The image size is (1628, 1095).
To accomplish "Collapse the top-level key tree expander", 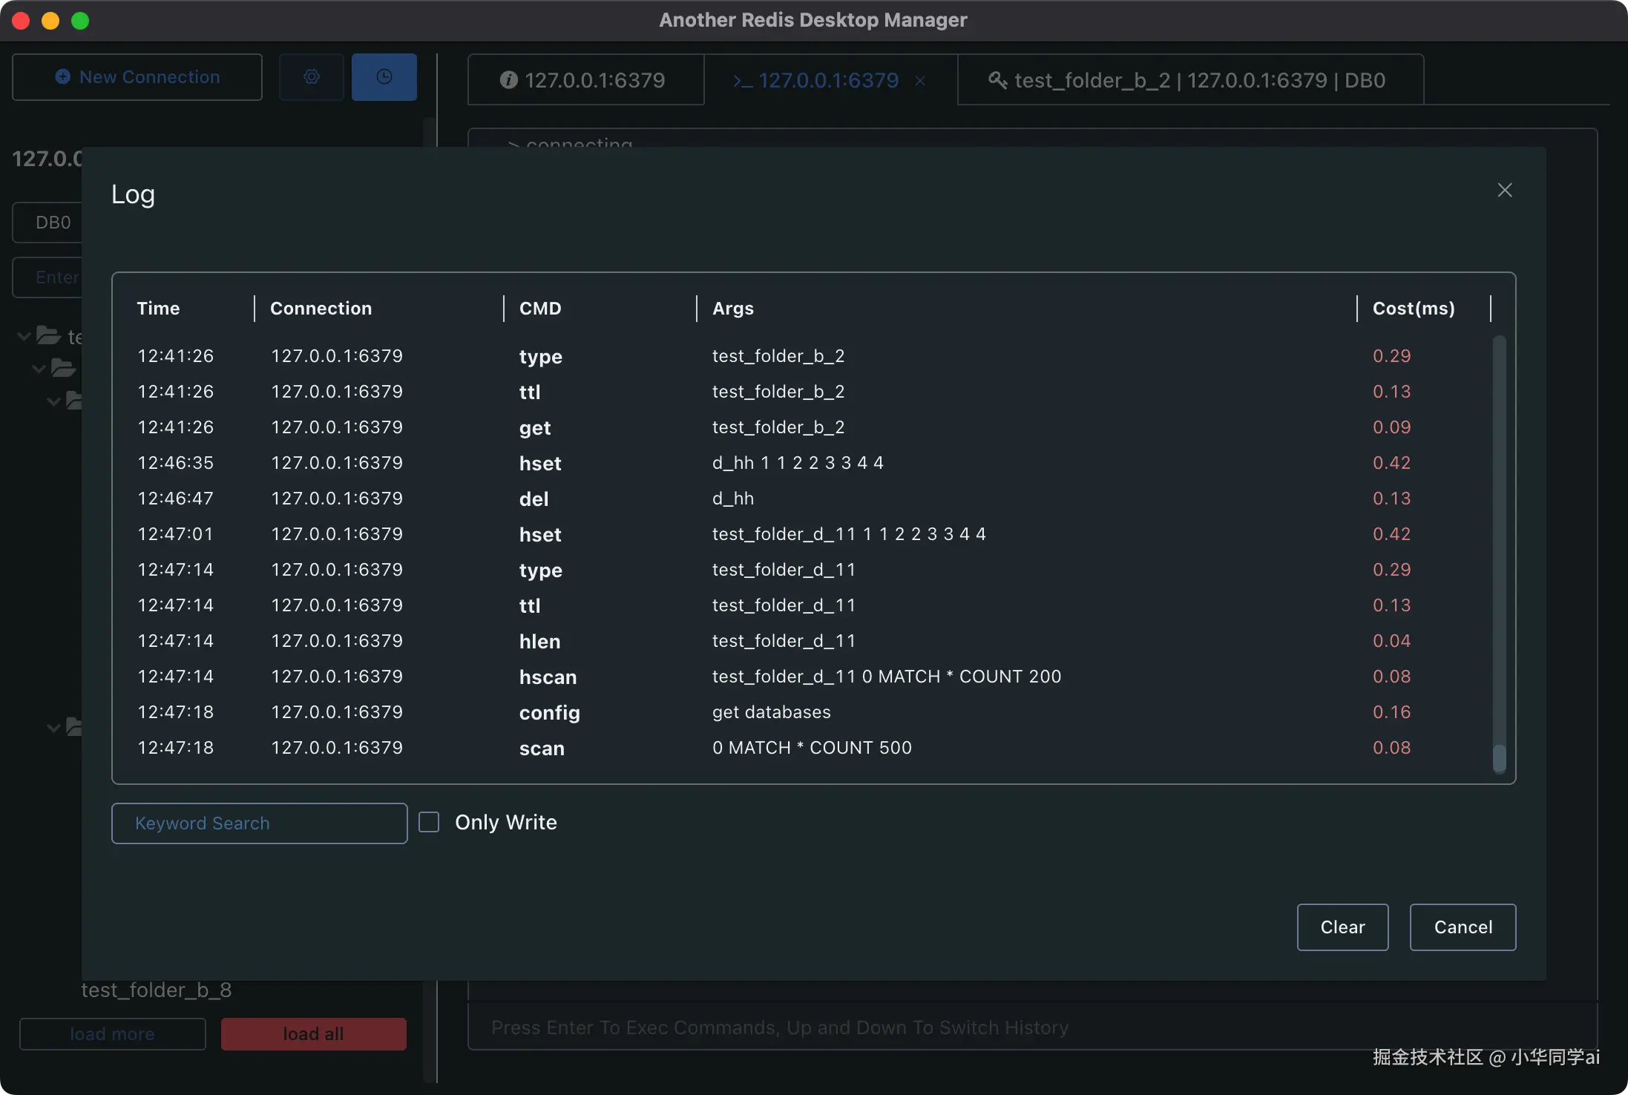I will [22, 335].
